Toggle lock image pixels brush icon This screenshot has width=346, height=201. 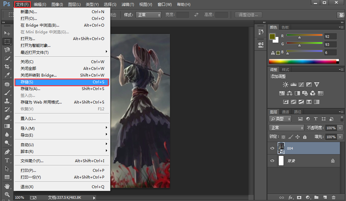click(291, 137)
